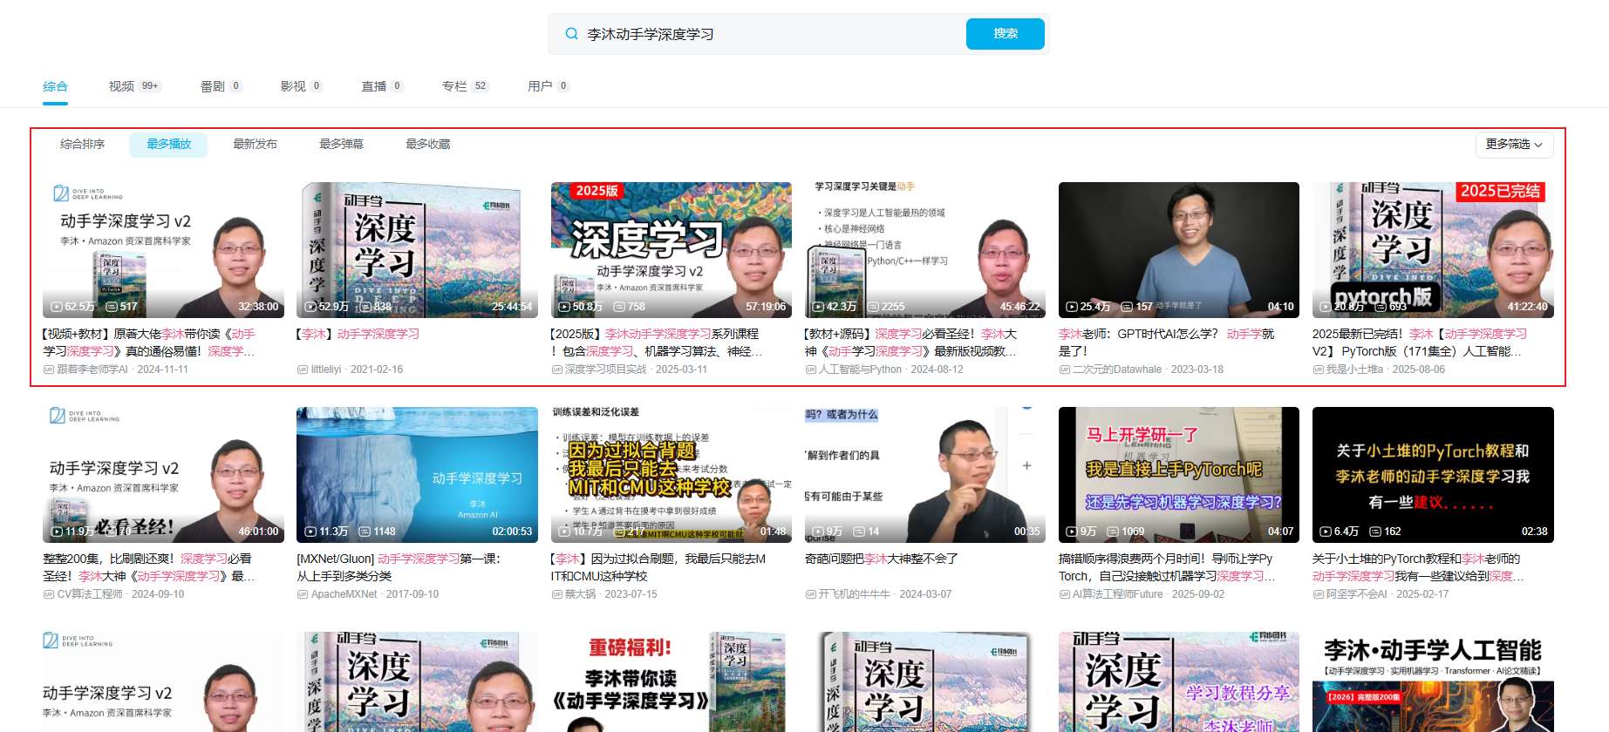Open title 搞错顺序得浪费两个月时间

tap(1167, 567)
